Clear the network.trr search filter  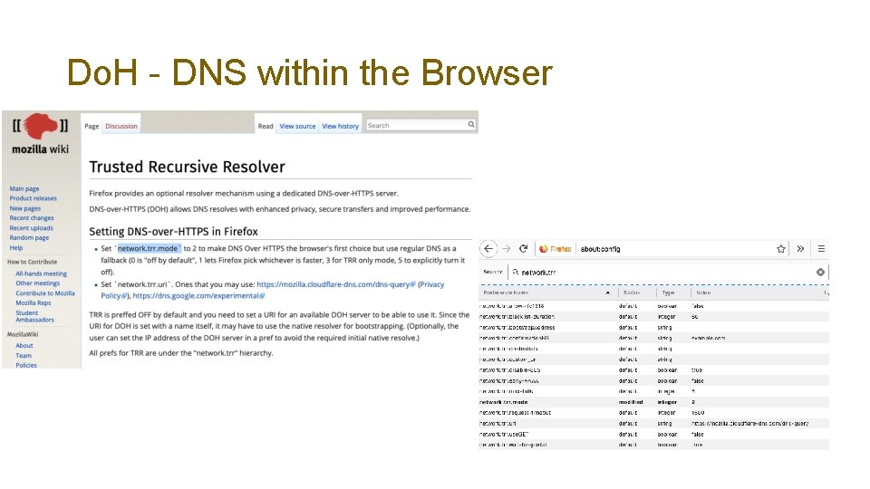(x=820, y=273)
